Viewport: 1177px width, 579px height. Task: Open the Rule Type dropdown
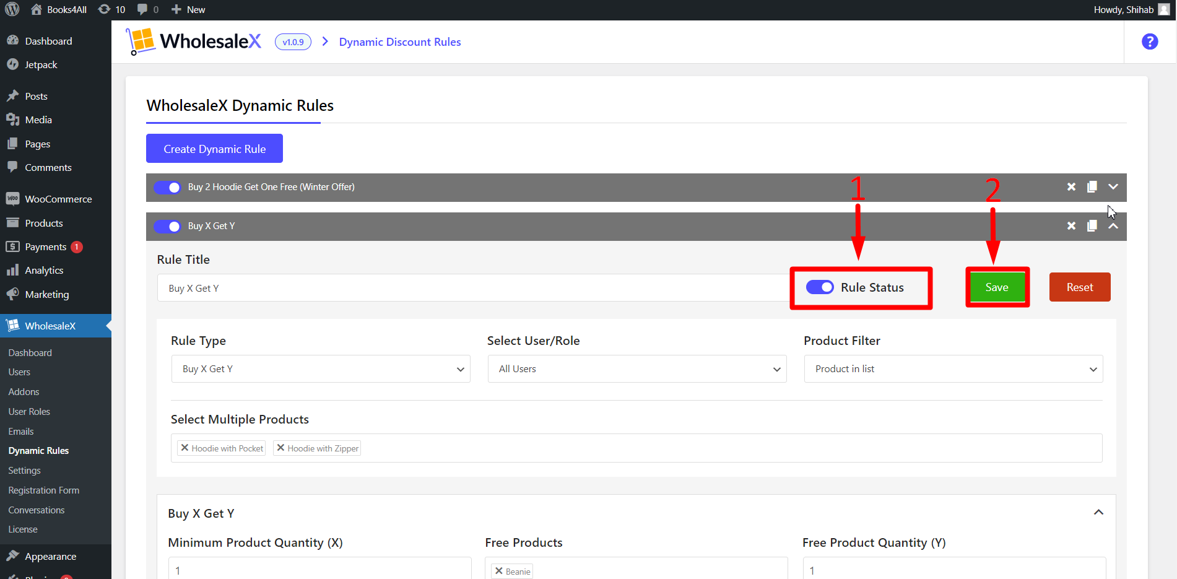(321, 369)
